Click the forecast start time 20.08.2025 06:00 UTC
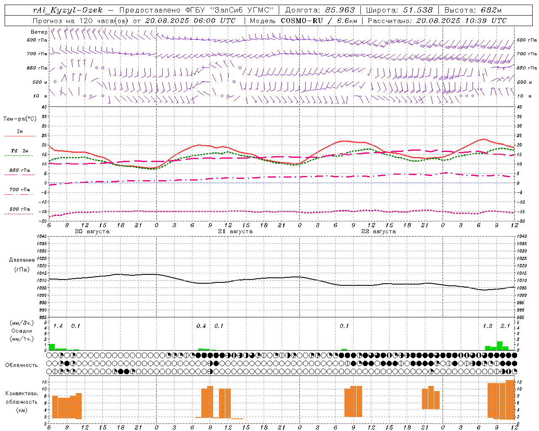The image size is (539, 431). tap(190, 21)
